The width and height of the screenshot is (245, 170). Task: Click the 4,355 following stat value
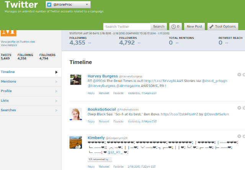[77, 43]
